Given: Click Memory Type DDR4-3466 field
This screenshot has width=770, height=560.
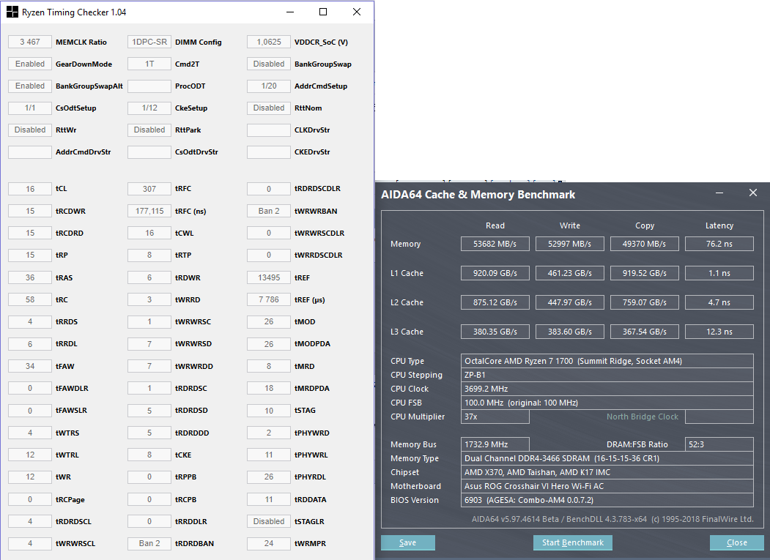Looking at the screenshot, I should click(607, 458).
